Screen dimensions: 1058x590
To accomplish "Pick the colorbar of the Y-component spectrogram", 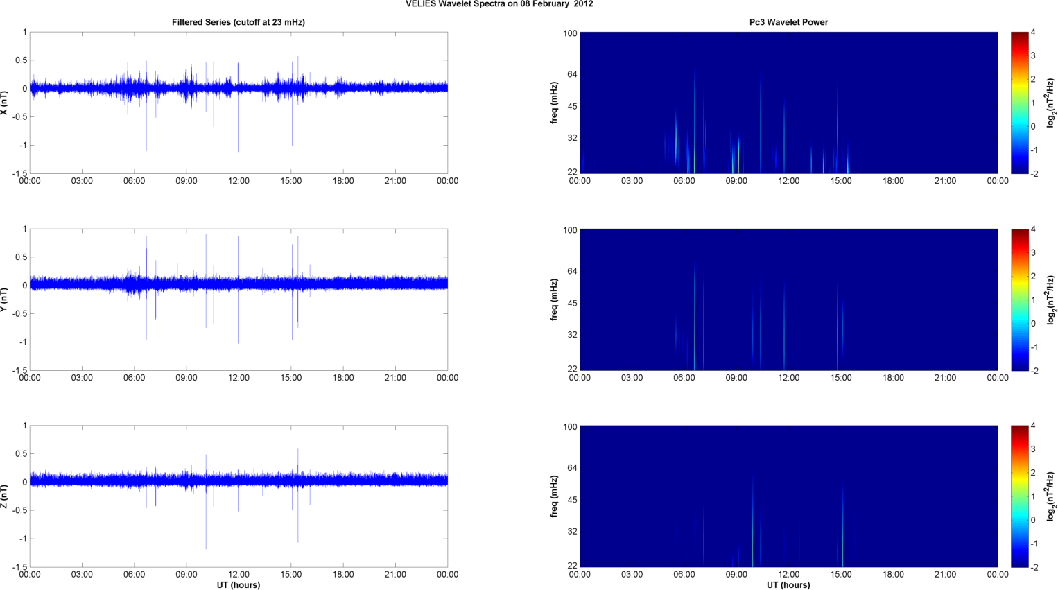I will [x=1019, y=300].
